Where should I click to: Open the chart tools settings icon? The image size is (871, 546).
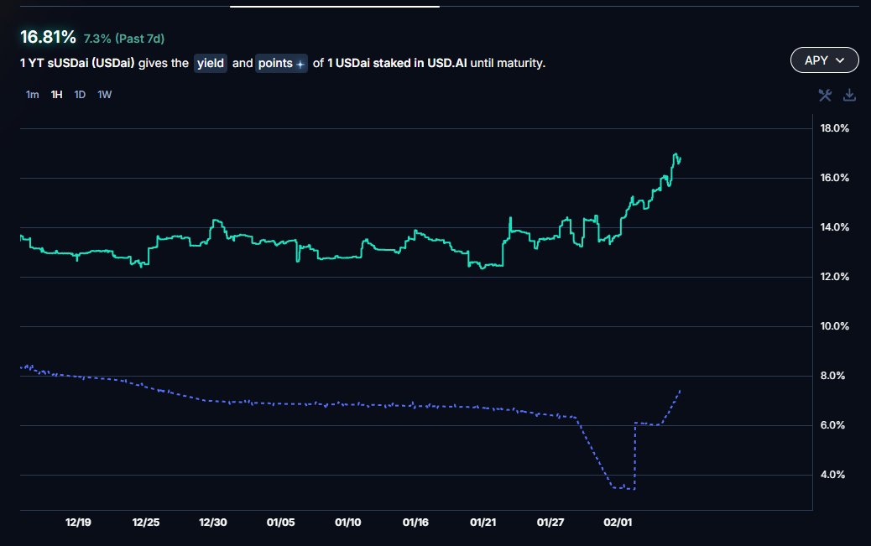(x=825, y=95)
